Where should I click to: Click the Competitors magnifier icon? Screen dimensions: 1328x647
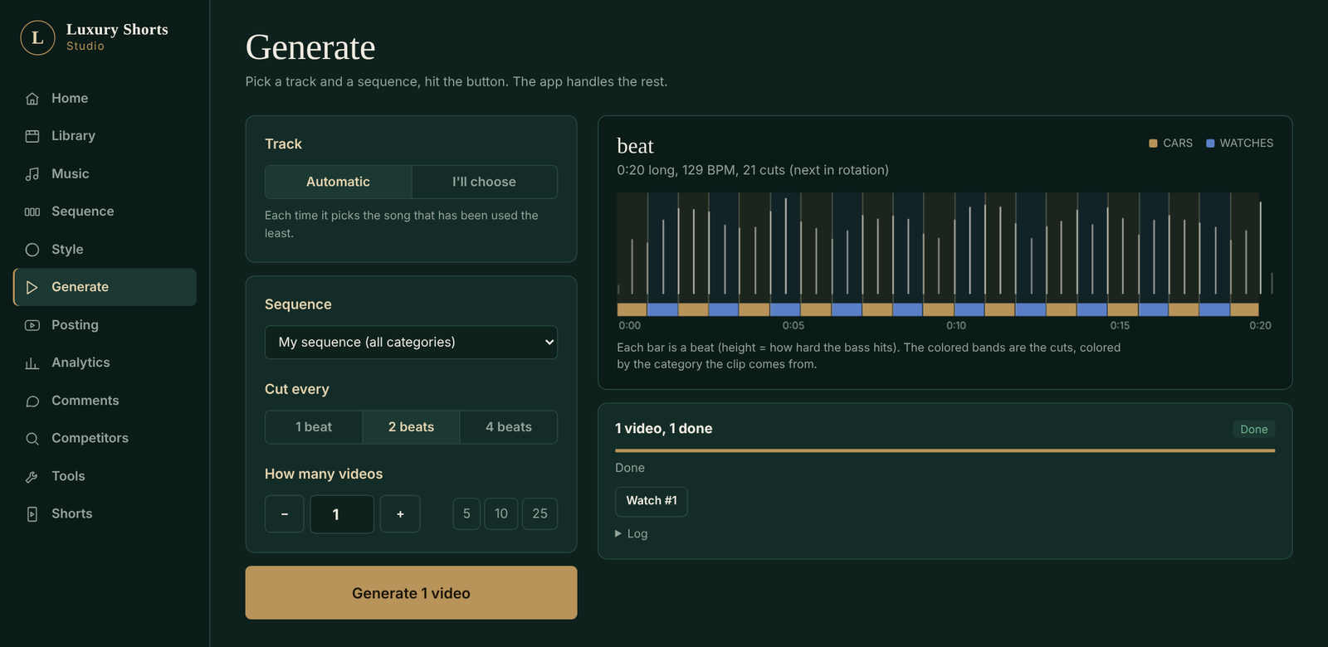(32, 438)
